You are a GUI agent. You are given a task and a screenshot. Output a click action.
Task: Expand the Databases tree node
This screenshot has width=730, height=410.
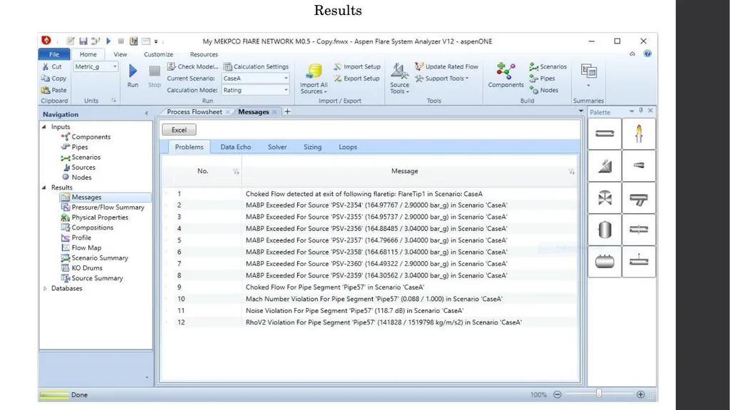45,288
